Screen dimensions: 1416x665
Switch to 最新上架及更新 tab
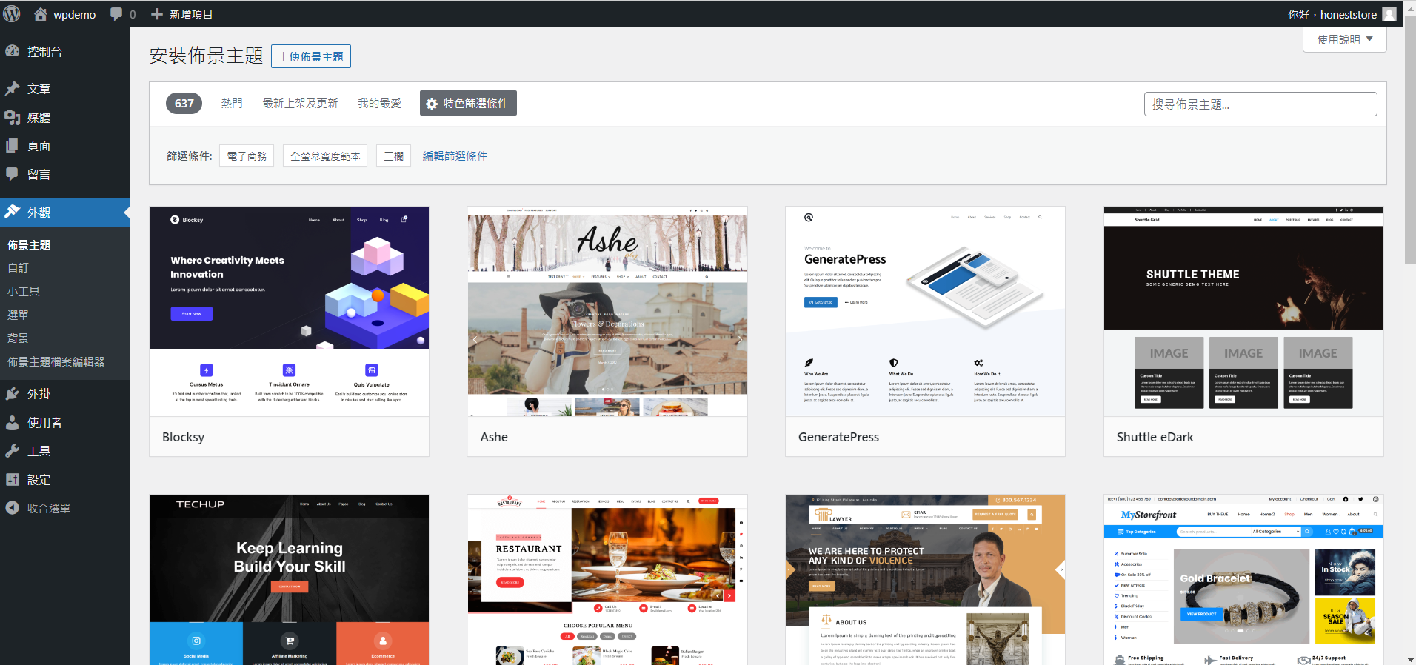click(300, 104)
